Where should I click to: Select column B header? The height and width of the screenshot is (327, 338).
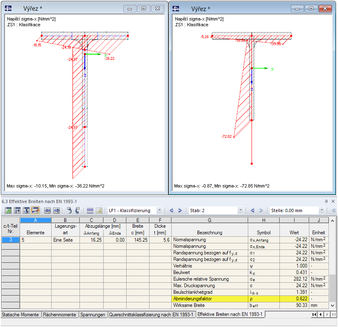(65, 220)
